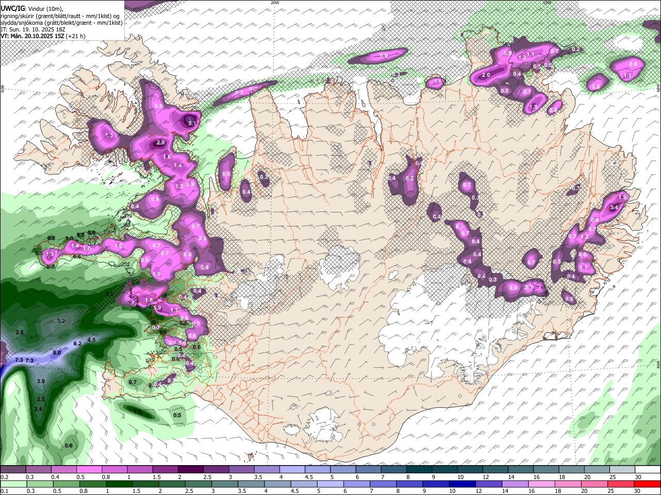
Task: Click the UWC/IG heading in the title box
Action: [12, 8]
